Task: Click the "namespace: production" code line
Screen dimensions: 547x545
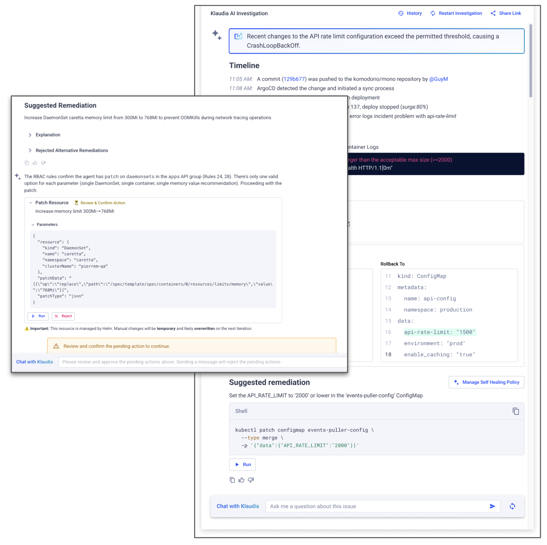Action: coord(438,310)
